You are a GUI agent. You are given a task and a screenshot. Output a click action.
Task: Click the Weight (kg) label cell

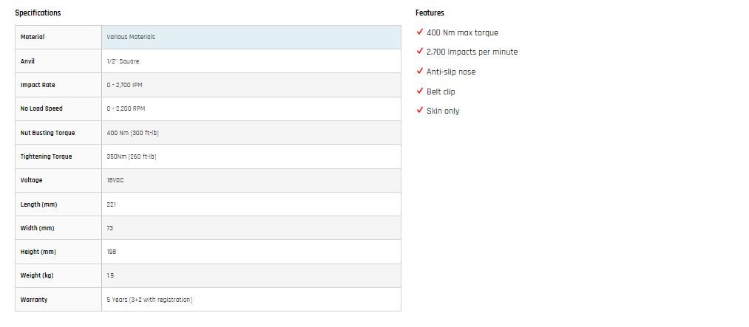(x=58, y=275)
